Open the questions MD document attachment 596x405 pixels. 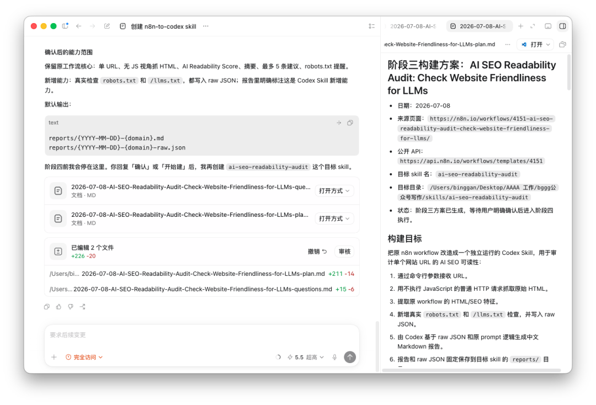[x=190, y=191]
